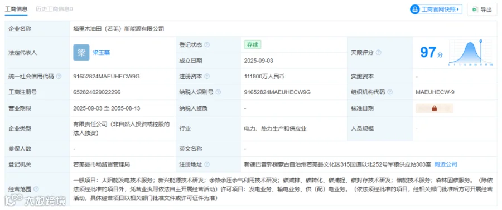Click the spreadsheet icon in 导出
This screenshot has width=502, height=210.
point(475,9)
